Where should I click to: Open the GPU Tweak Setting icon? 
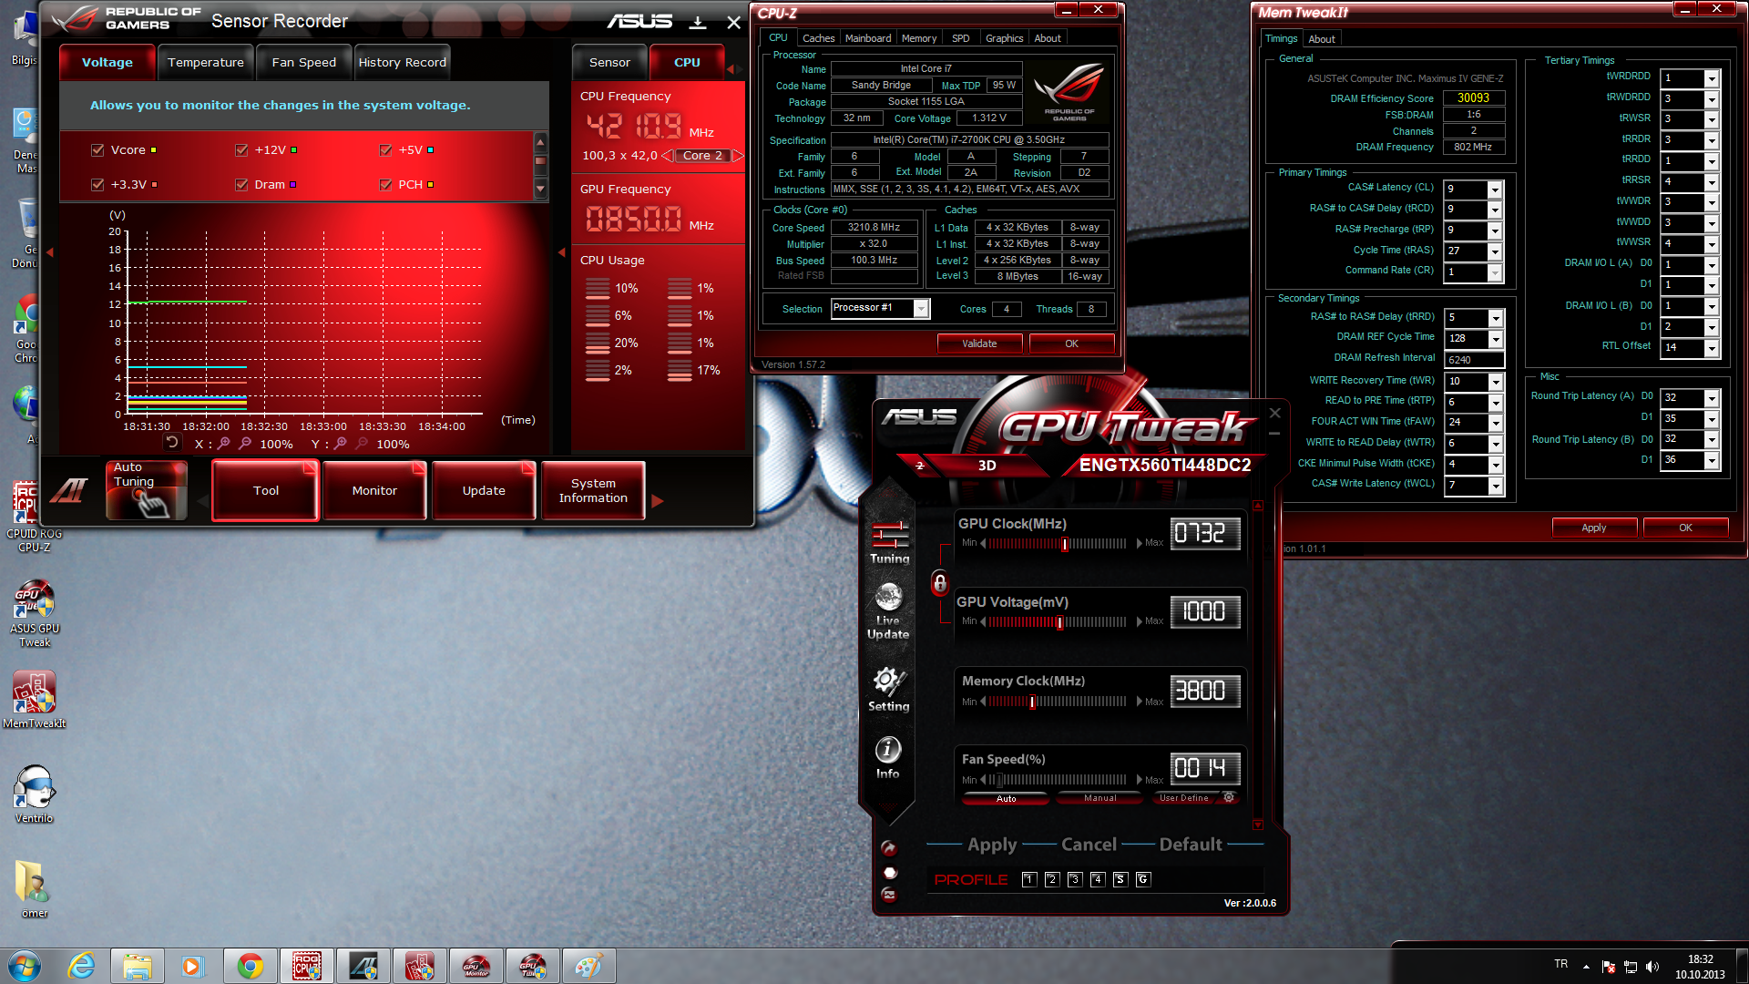[x=888, y=689]
